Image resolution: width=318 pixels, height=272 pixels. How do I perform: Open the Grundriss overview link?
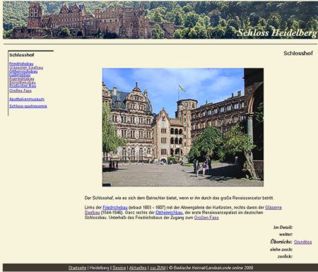pyautogui.click(x=303, y=242)
